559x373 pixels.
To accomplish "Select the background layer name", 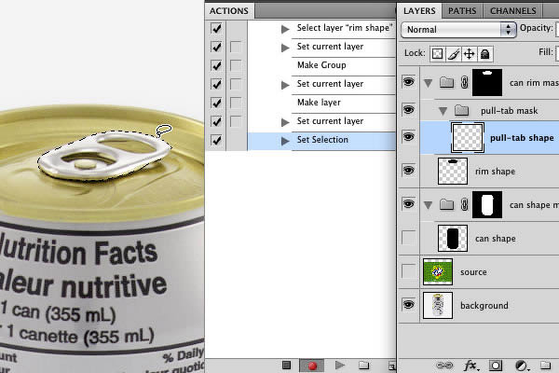I will coord(484,306).
